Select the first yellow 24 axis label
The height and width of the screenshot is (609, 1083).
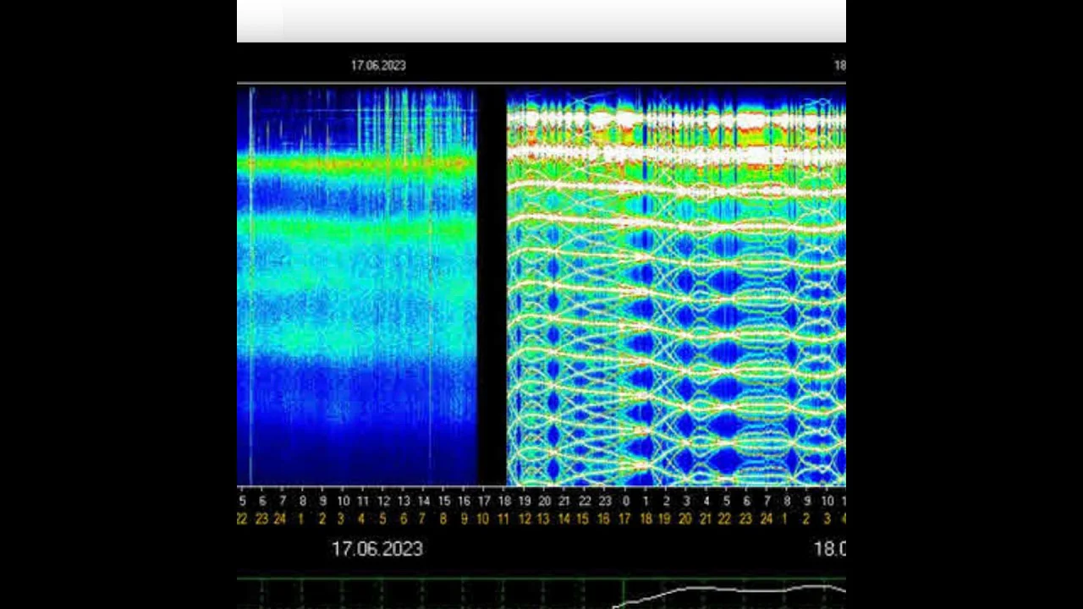280,518
